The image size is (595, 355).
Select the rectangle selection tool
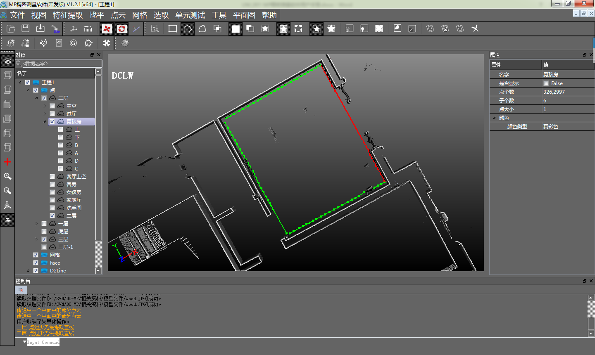point(173,28)
